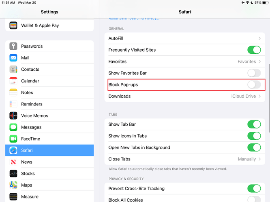This screenshot has width=270, height=202.
Task: Tap the Maps icon
Action: pos(13,185)
